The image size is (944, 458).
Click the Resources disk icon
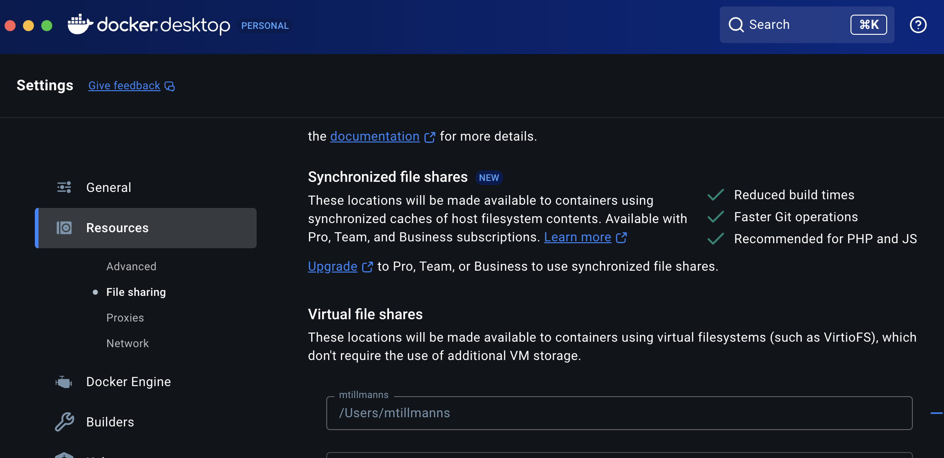click(64, 228)
